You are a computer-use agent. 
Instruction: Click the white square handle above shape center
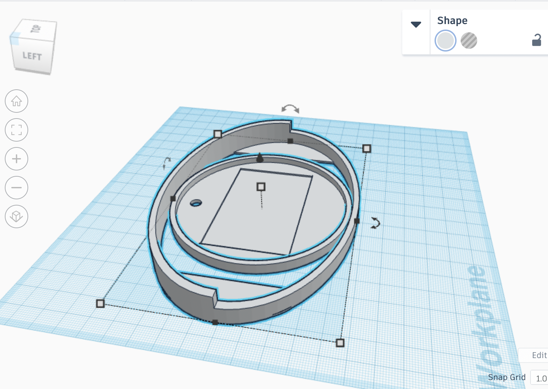pyautogui.click(x=261, y=187)
